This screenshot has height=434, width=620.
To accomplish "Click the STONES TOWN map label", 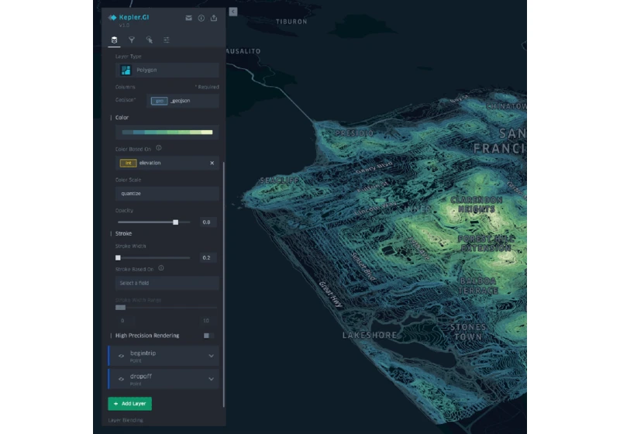I will click(468, 332).
